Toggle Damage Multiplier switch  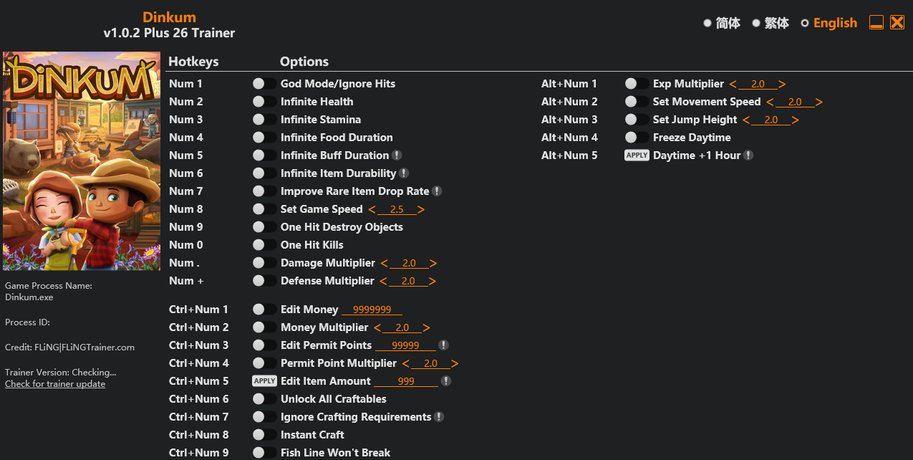click(264, 263)
